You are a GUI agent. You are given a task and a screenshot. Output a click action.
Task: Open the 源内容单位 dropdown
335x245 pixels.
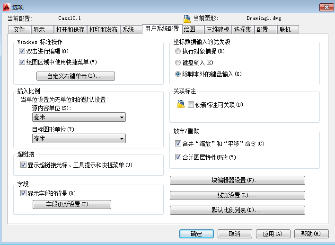[79, 118]
